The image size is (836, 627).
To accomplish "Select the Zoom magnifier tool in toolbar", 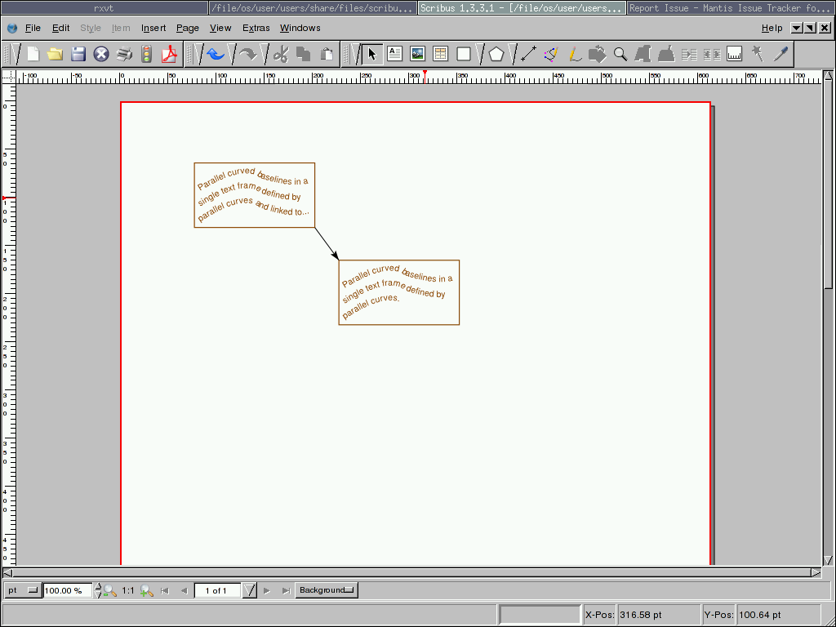I will pyautogui.click(x=620, y=55).
